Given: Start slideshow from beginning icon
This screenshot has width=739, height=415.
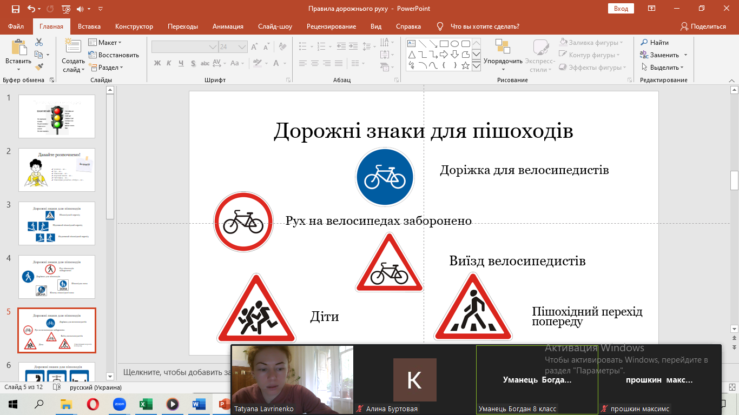Looking at the screenshot, I should 66,9.
